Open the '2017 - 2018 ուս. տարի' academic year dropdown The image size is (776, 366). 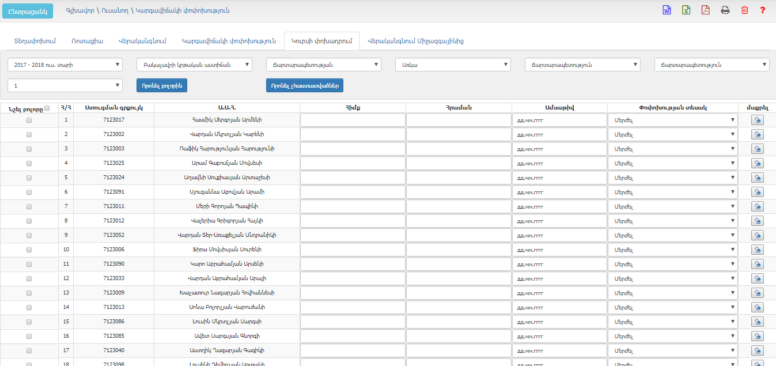point(65,65)
